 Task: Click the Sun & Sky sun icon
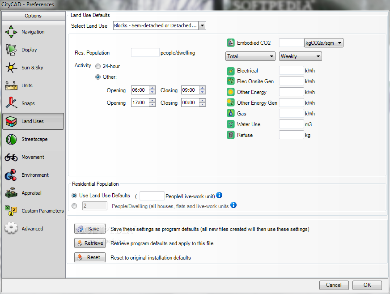click(11, 68)
